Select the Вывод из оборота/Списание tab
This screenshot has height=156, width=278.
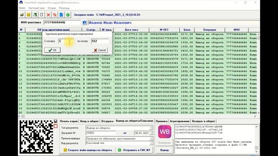point(134,121)
